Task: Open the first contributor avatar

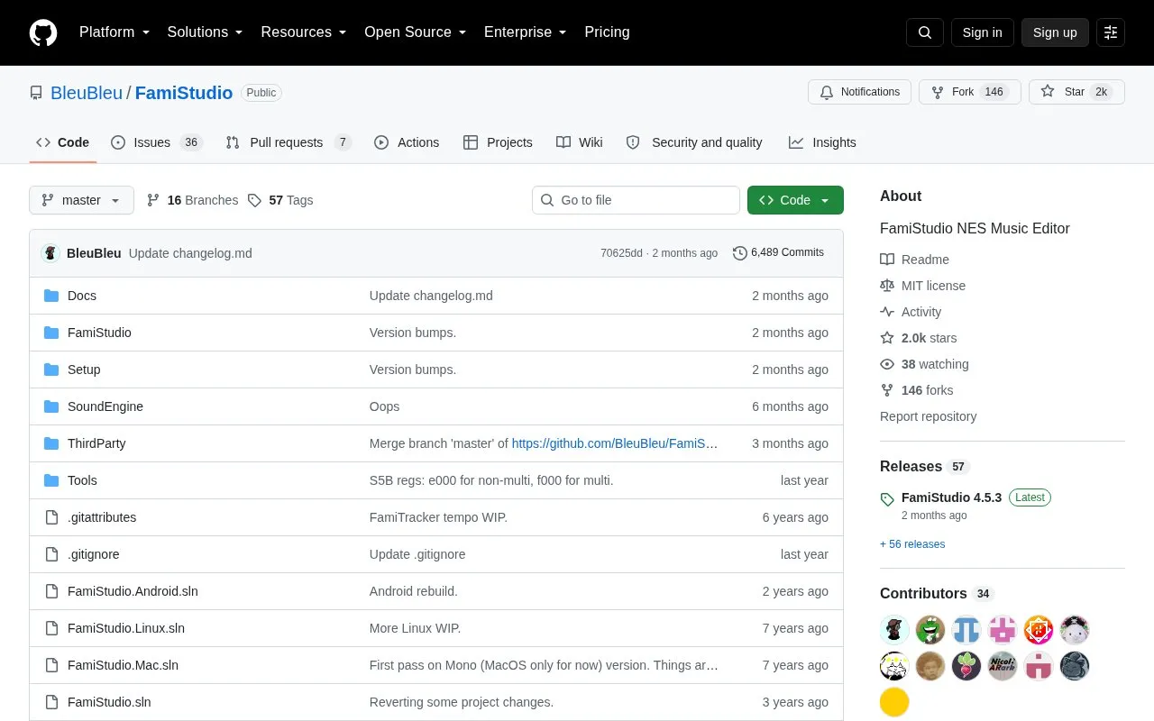Action: (x=894, y=630)
